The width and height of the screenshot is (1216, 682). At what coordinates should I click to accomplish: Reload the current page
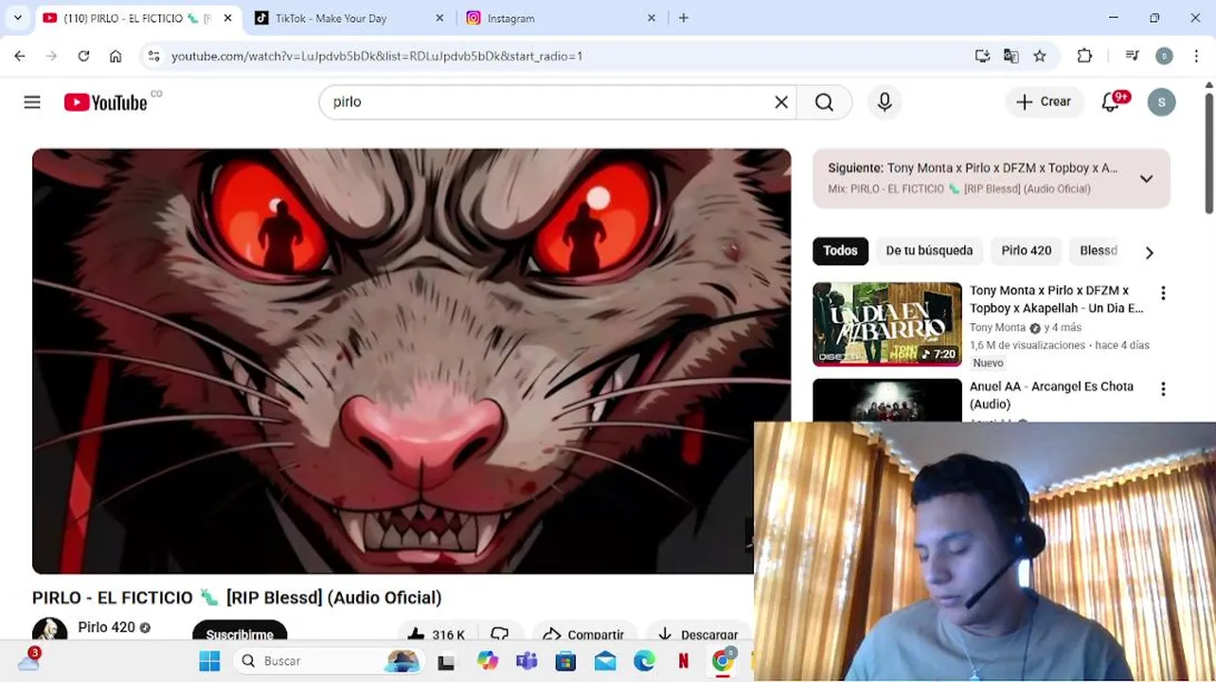83,56
